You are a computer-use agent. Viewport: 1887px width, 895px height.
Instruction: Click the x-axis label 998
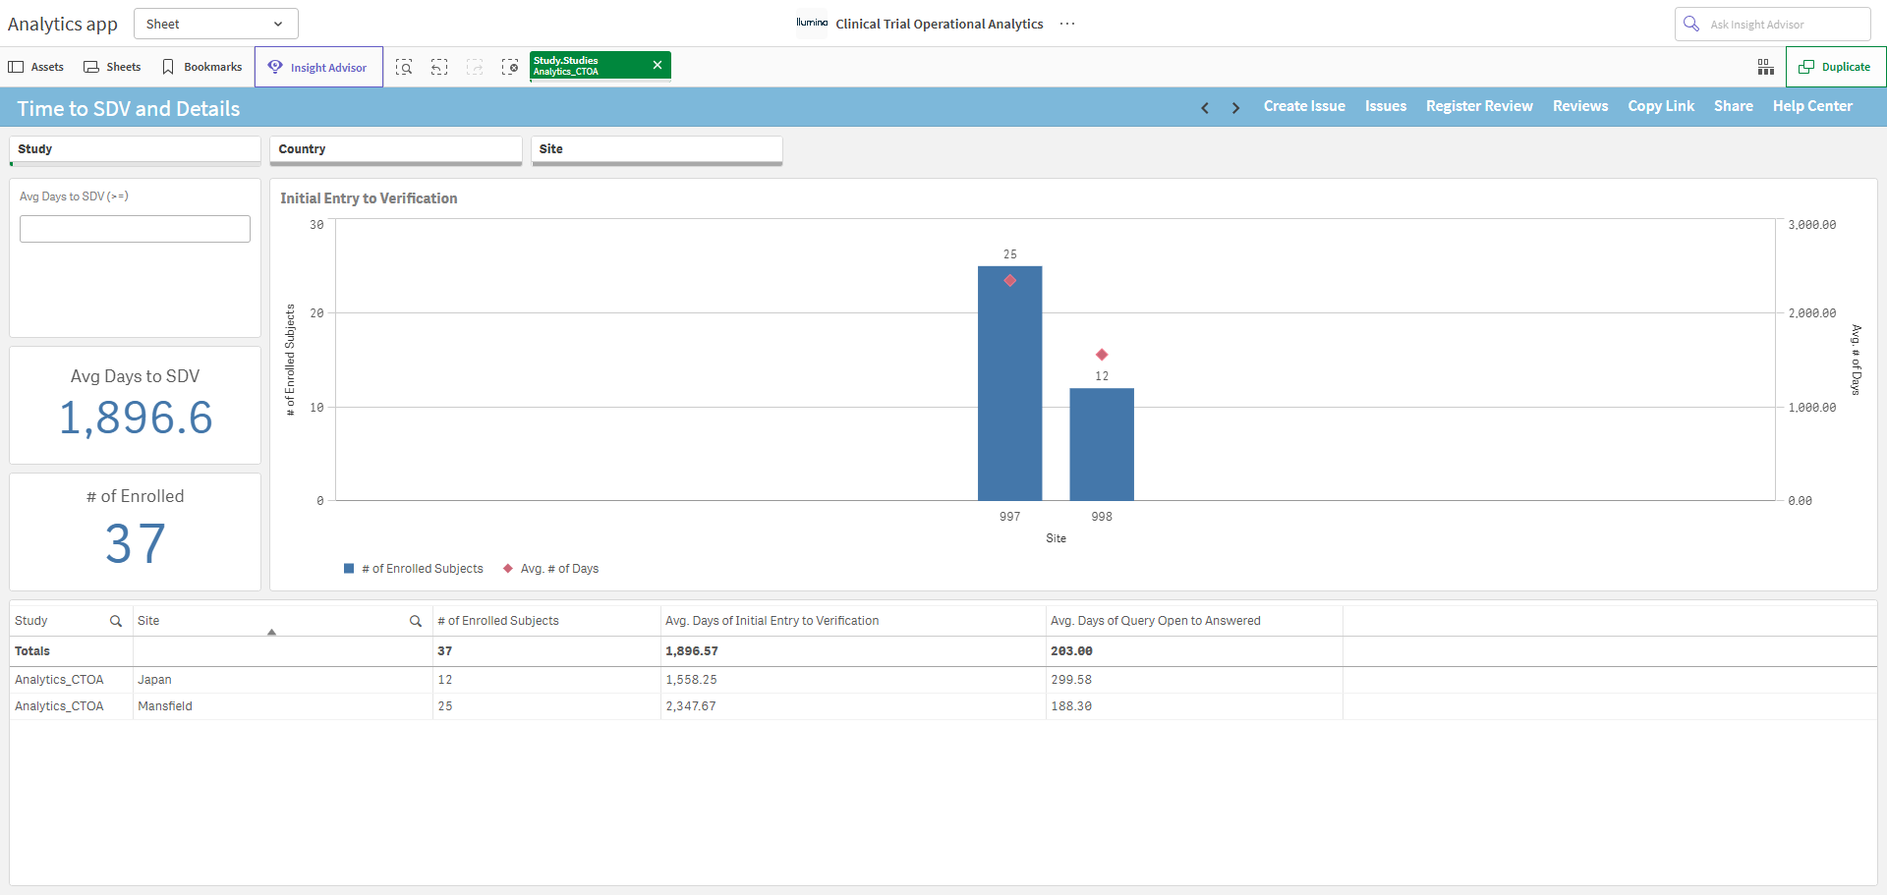click(x=1102, y=517)
